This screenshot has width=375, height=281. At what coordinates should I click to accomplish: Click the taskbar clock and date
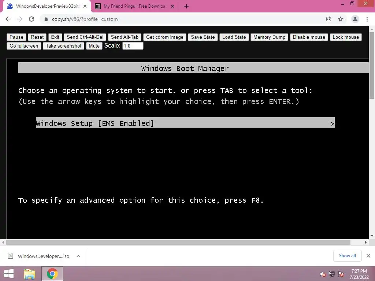359,274
